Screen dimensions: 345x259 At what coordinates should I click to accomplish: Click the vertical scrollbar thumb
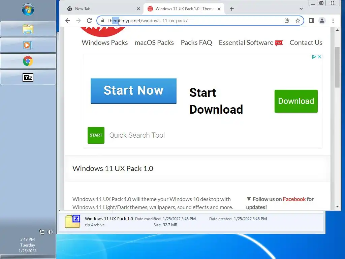(x=337, y=67)
